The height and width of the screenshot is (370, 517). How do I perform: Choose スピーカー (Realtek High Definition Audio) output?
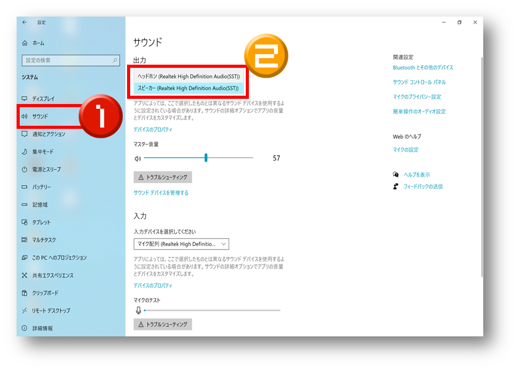coord(189,88)
